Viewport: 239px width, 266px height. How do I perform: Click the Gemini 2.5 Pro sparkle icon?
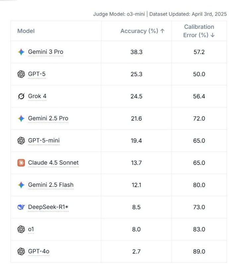pyautogui.click(x=21, y=118)
